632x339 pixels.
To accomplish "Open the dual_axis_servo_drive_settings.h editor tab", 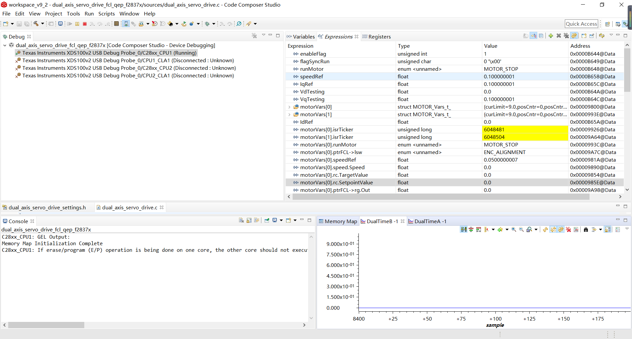I will 44,207.
